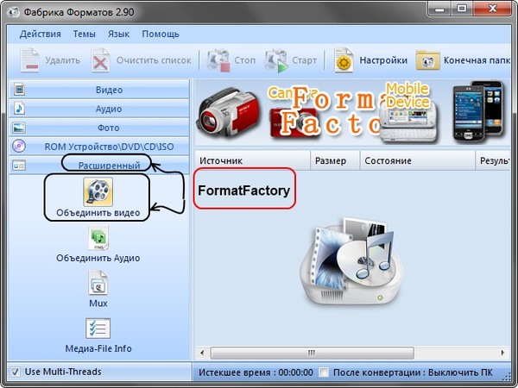Click the Стоп toolbar icon
The image size is (518, 388).
[x=218, y=60]
